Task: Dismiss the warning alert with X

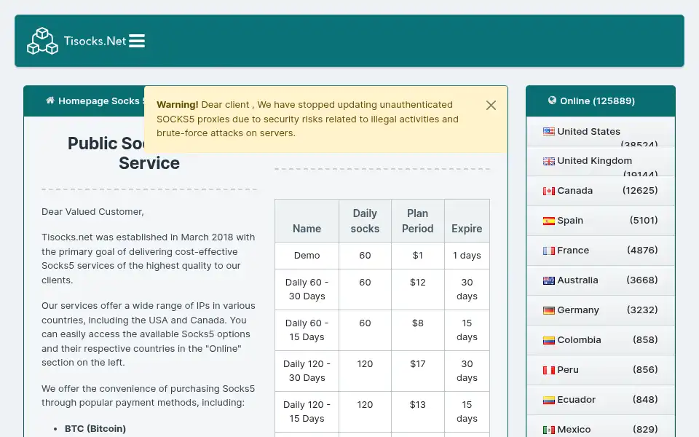Action: 491,105
